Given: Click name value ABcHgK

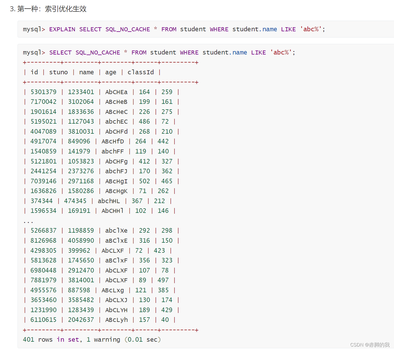Looking at the screenshot, I should pyautogui.click(x=116, y=191).
